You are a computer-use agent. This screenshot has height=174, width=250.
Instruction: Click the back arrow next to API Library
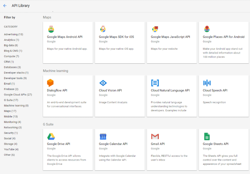pos(5,5)
